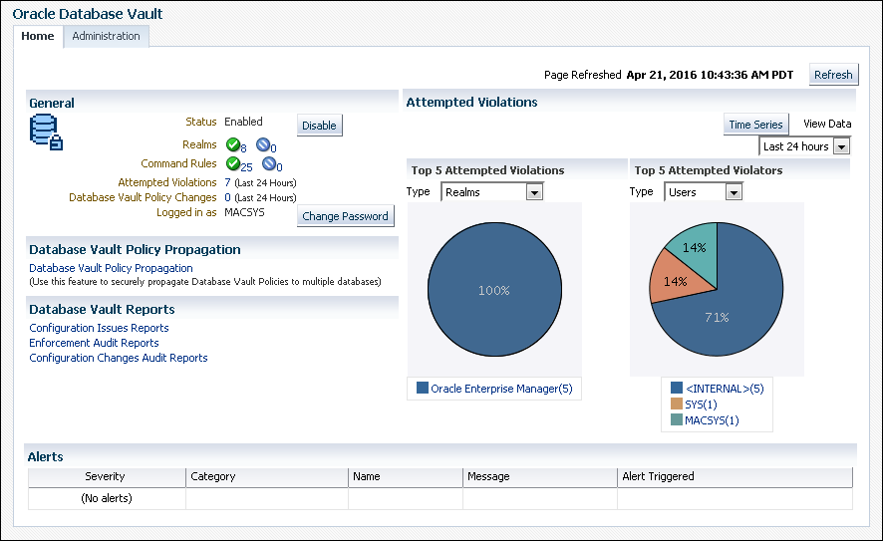Click the Change Password button
Screen dimensions: 883x541
[x=345, y=216]
